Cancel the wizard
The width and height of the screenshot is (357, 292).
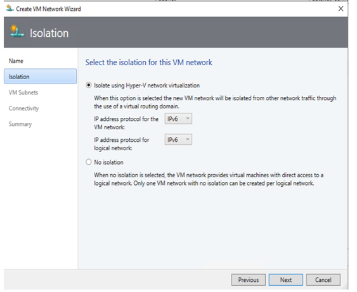point(323,280)
